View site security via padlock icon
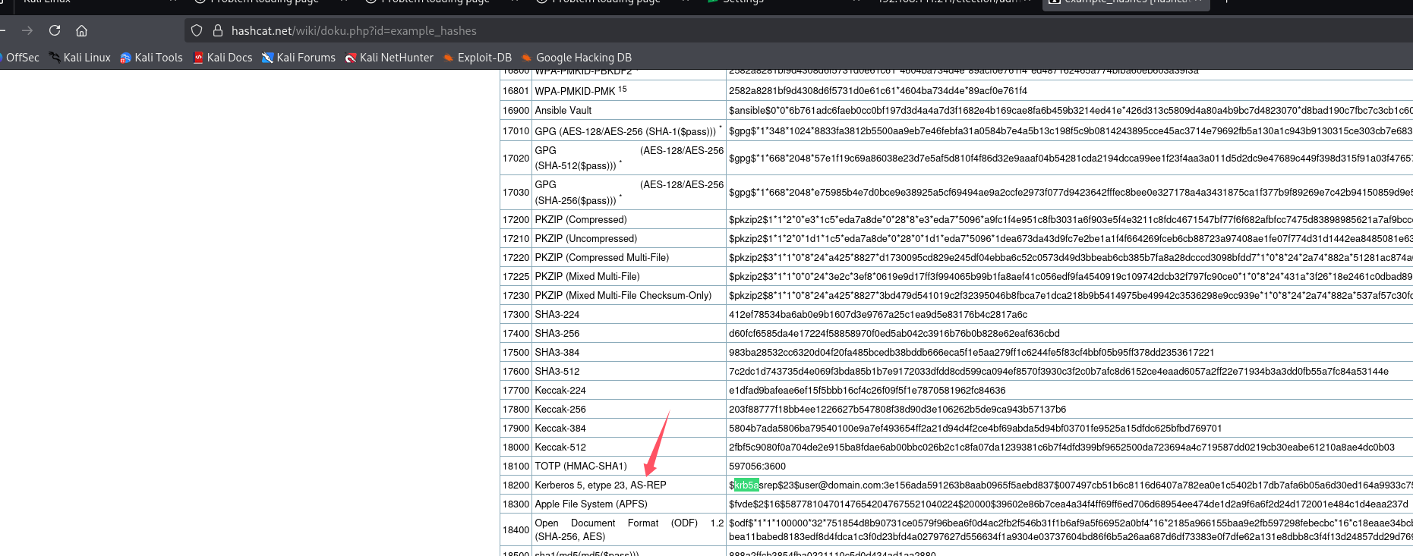1413x556 pixels. 217,30
